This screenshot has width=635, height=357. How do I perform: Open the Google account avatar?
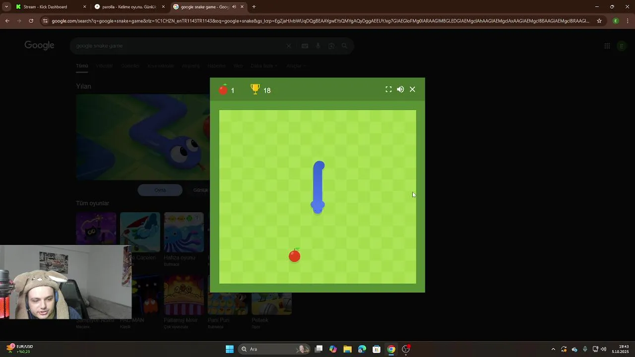[621, 46]
